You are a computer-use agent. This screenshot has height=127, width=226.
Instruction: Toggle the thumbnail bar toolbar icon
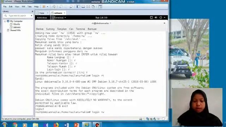(x=83, y=7)
